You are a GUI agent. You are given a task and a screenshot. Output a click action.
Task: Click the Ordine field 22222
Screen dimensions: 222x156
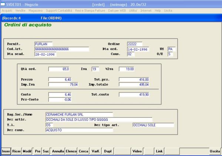tap(135, 44)
